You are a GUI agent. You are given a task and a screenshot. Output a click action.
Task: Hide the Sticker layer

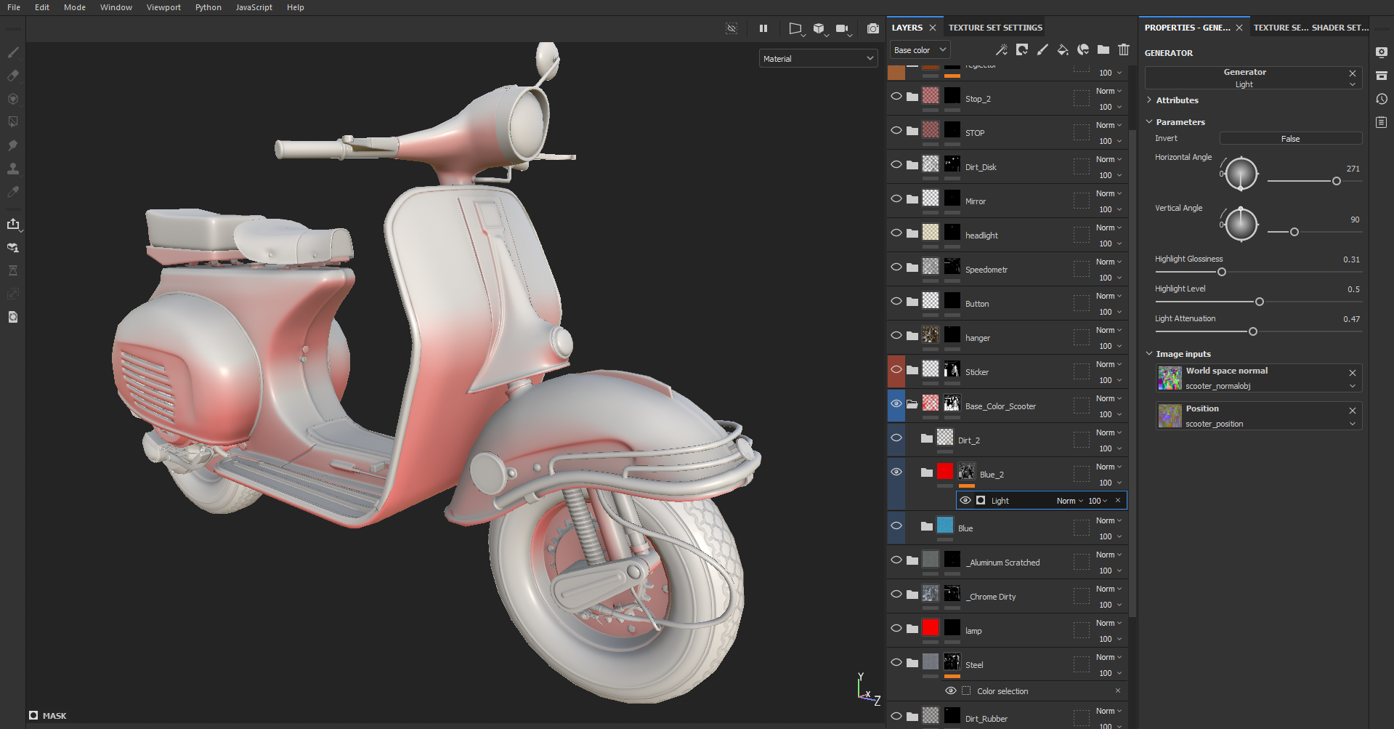click(x=896, y=369)
